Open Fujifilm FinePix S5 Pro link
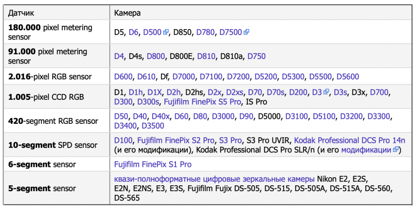Viewport: 416px width, 209px height. tap(203, 102)
